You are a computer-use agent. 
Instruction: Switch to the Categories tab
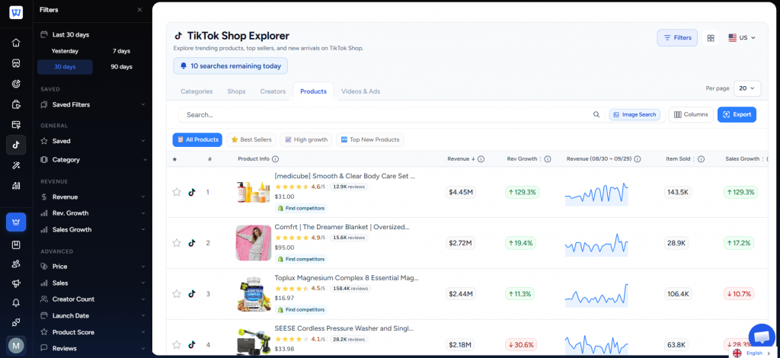point(197,91)
